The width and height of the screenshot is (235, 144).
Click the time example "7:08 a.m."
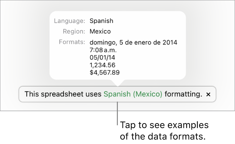pyautogui.click(x=103, y=50)
